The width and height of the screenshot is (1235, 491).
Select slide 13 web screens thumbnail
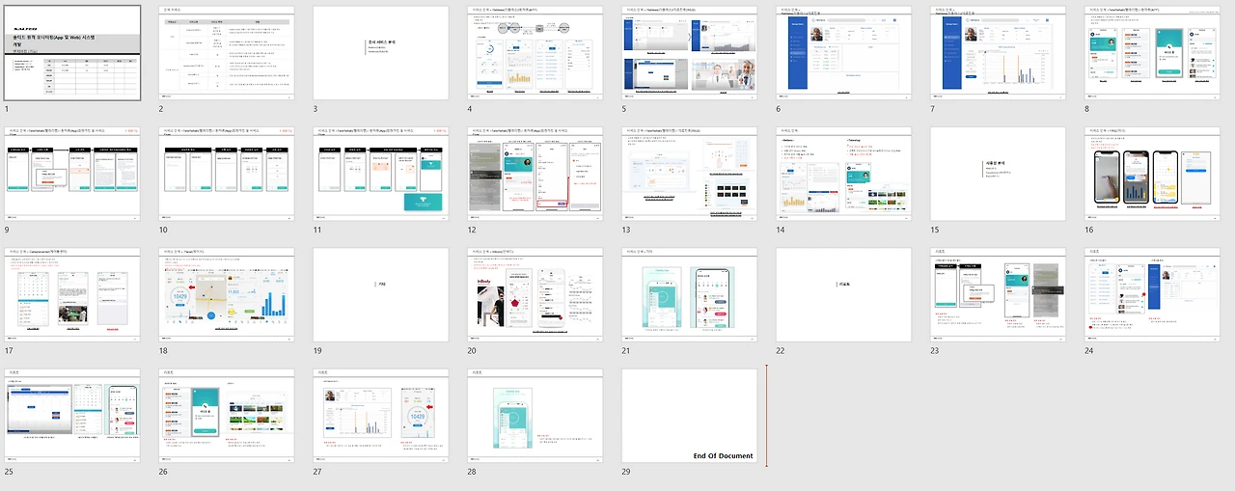click(689, 174)
